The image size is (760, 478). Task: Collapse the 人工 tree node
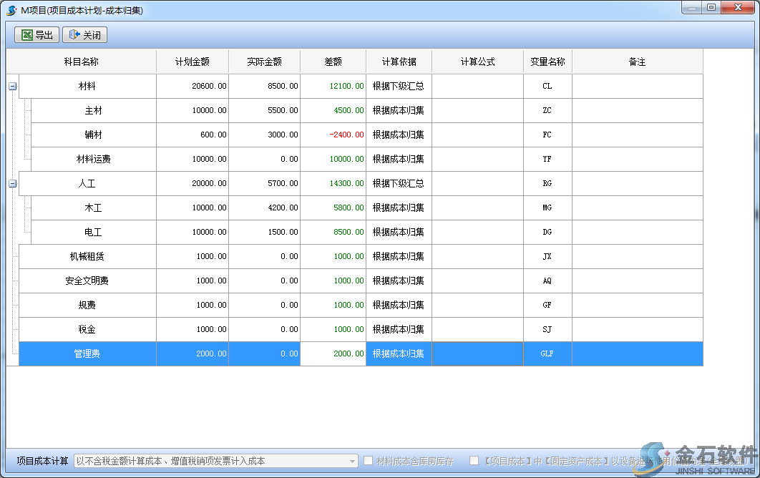[12, 184]
